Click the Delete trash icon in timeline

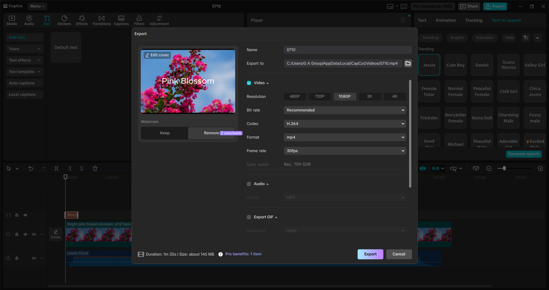(x=95, y=169)
